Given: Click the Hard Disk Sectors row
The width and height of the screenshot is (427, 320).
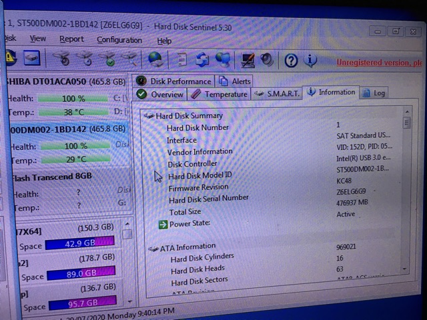Looking at the screenshot, I should click(199, 281).
